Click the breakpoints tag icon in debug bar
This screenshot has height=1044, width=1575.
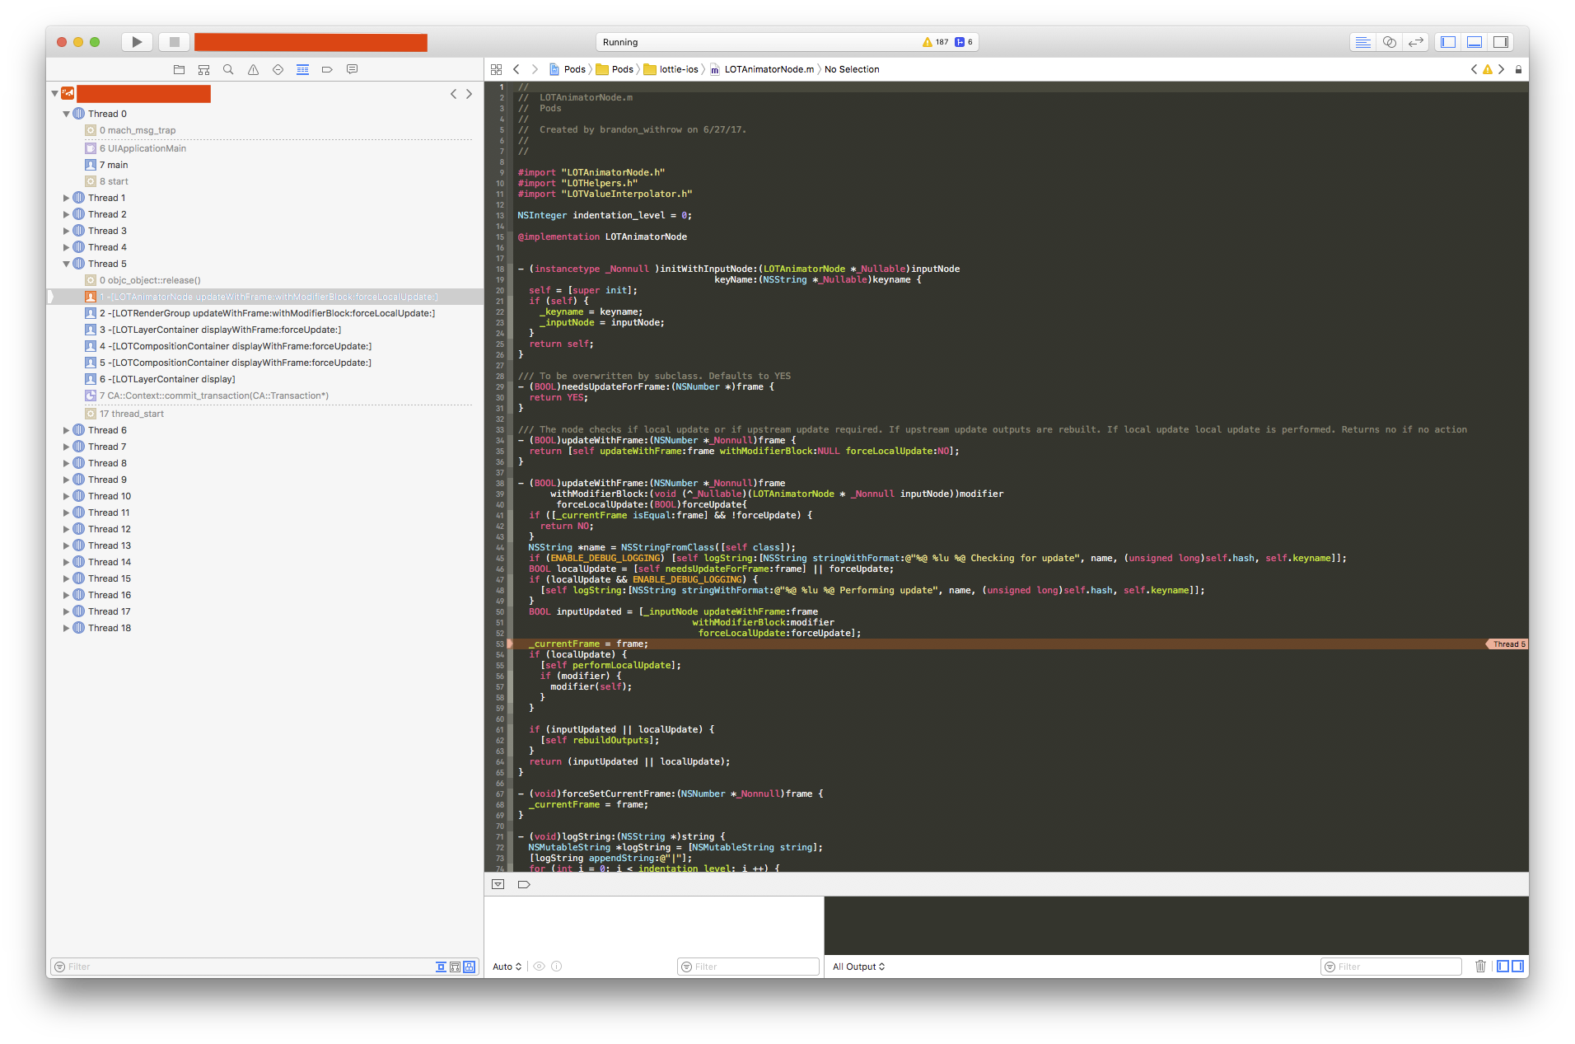524,884
